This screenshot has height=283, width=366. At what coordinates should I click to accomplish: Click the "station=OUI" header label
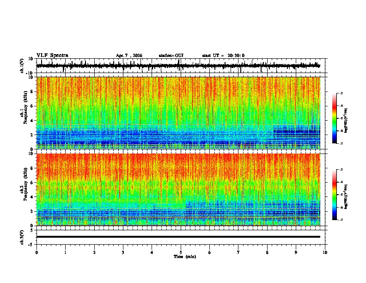[x=171, y=55]
